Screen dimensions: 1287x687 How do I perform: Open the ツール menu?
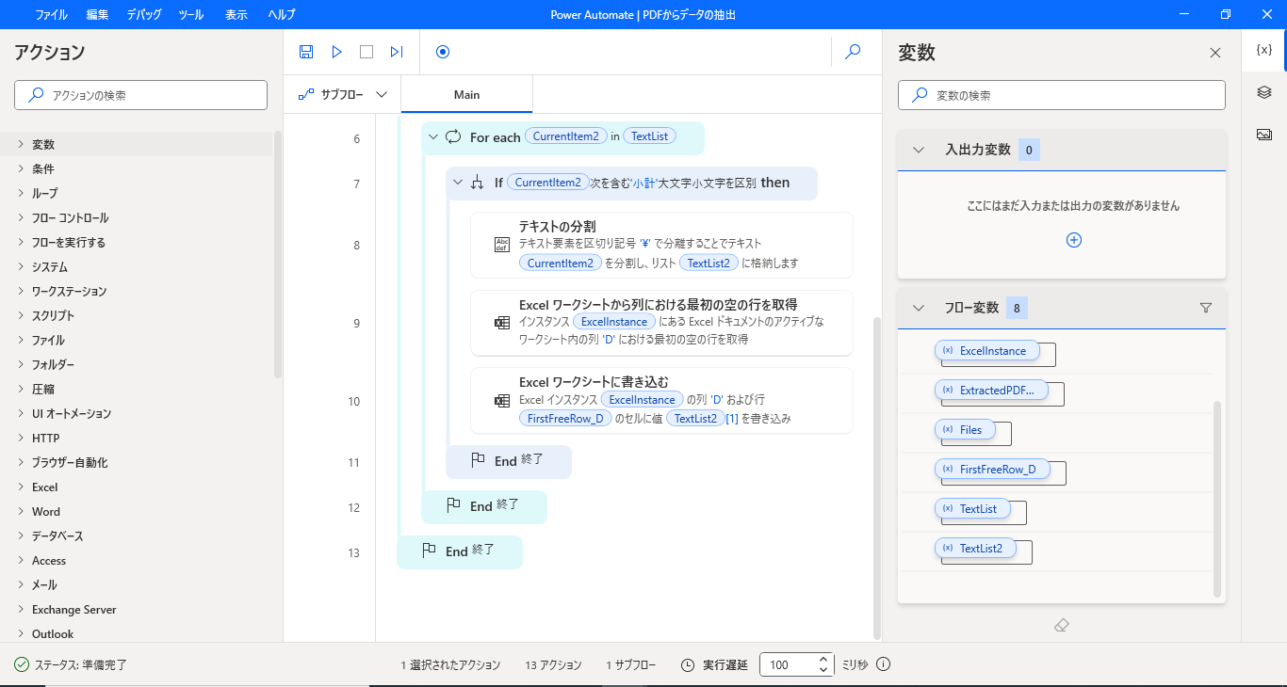(x=190, y=15)
